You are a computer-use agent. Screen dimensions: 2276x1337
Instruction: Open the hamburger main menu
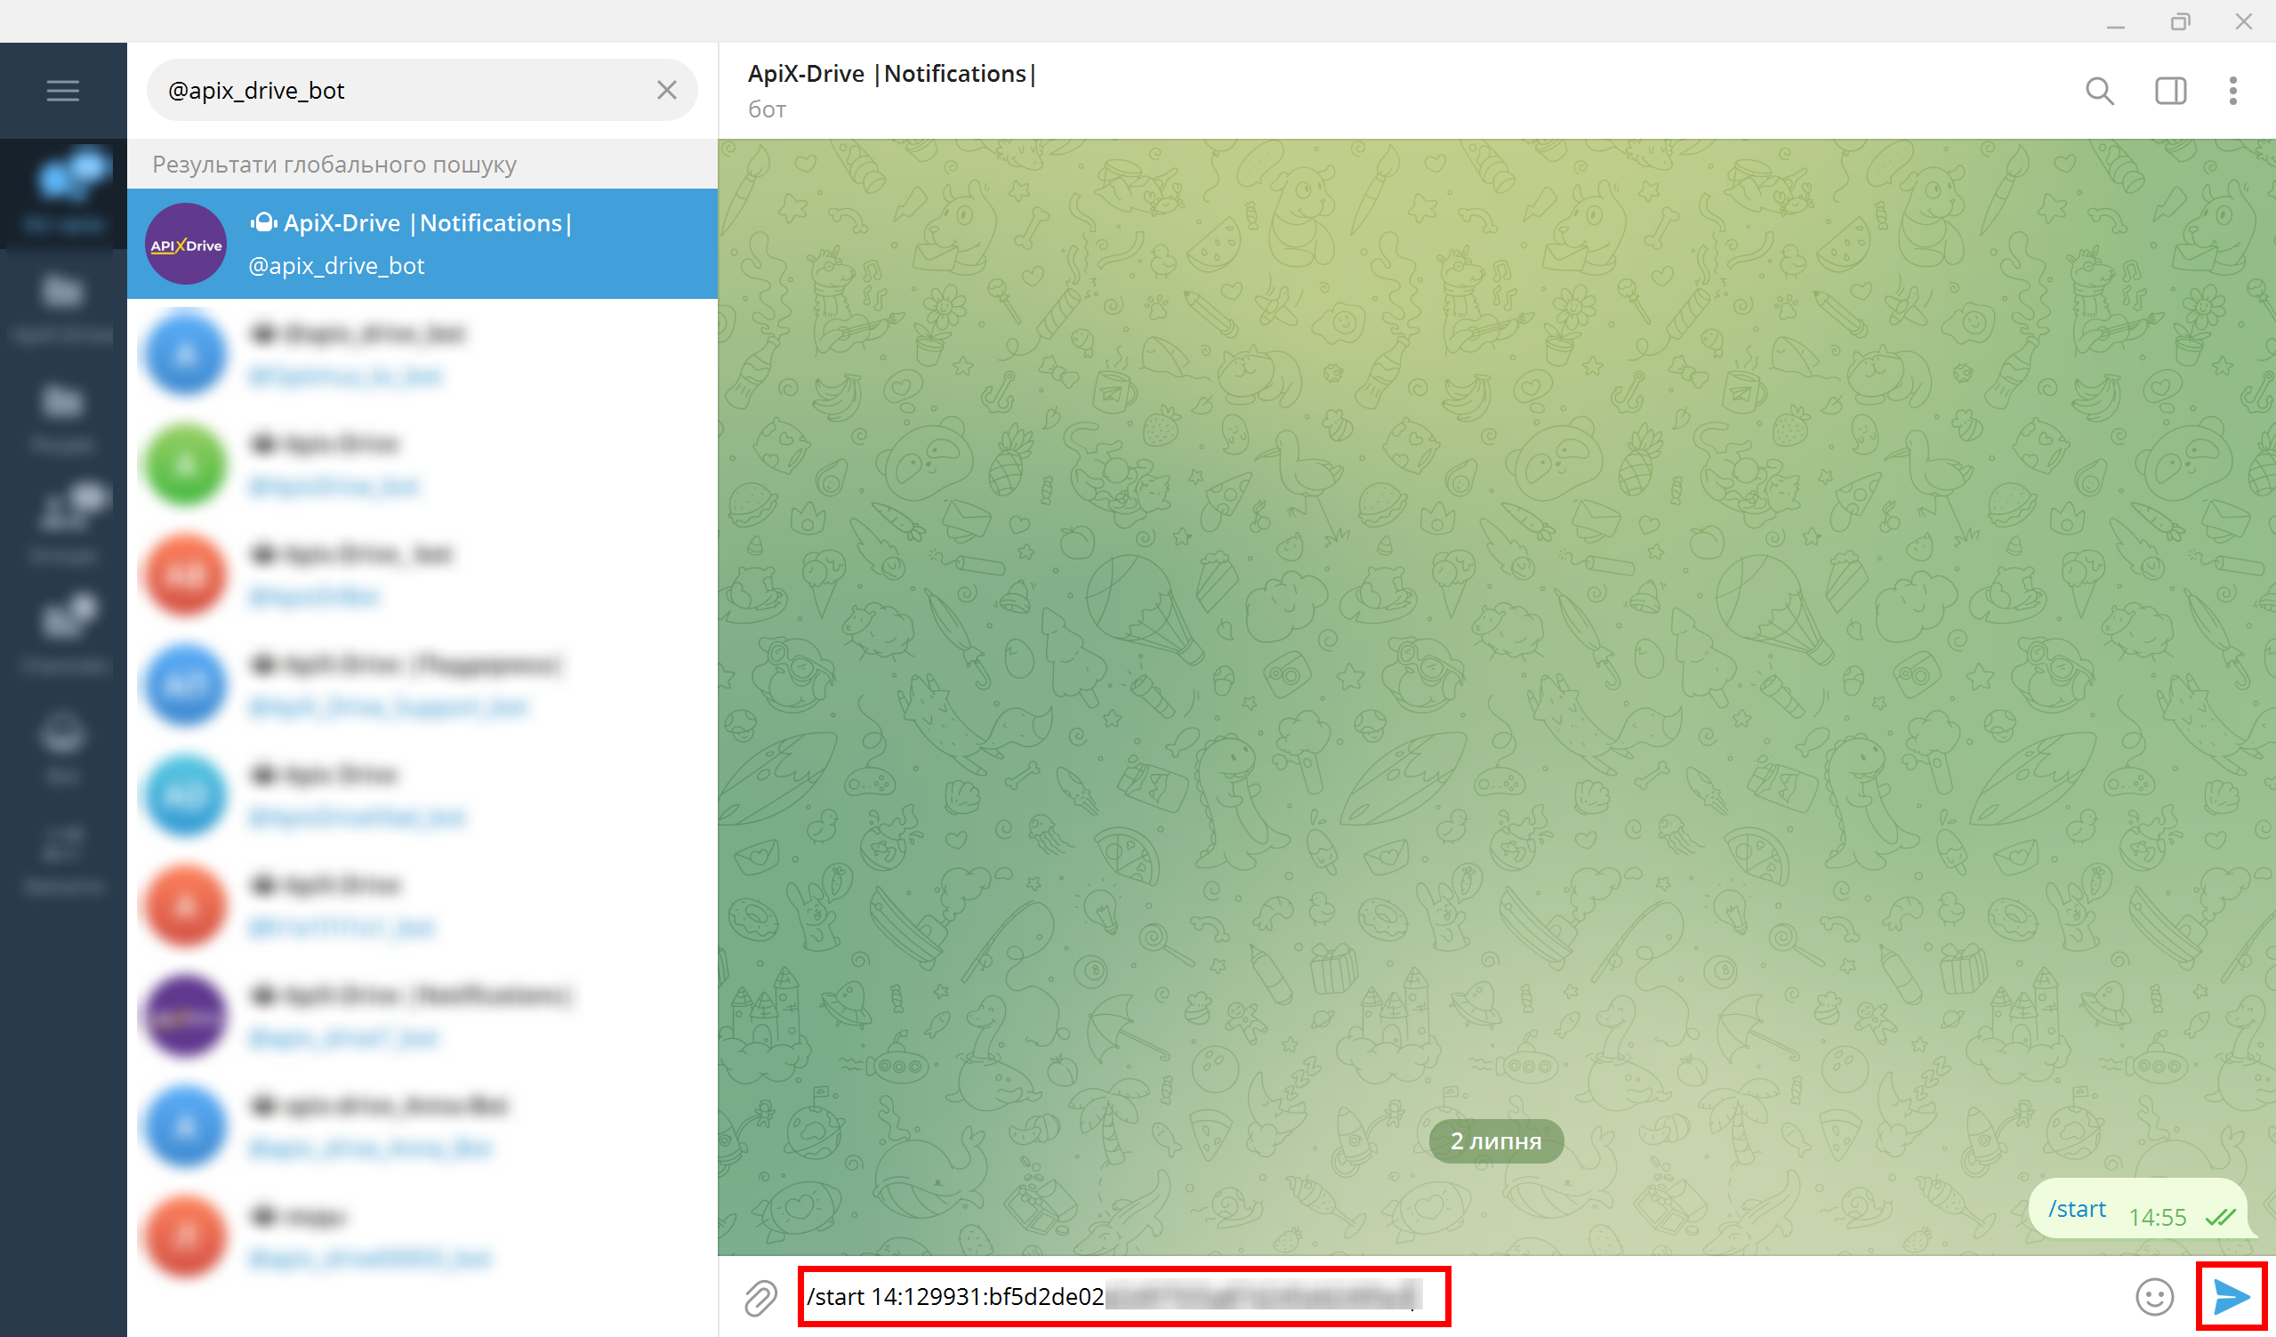point(63,91)
